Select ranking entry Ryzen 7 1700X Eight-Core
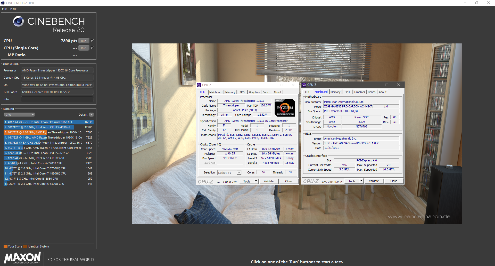The height and width of the screenshot is (266, 495). tap(48, 148)
